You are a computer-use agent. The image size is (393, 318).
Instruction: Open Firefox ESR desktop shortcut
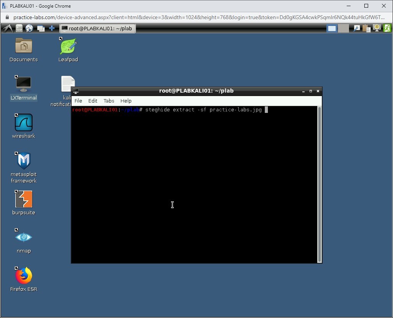24,276
